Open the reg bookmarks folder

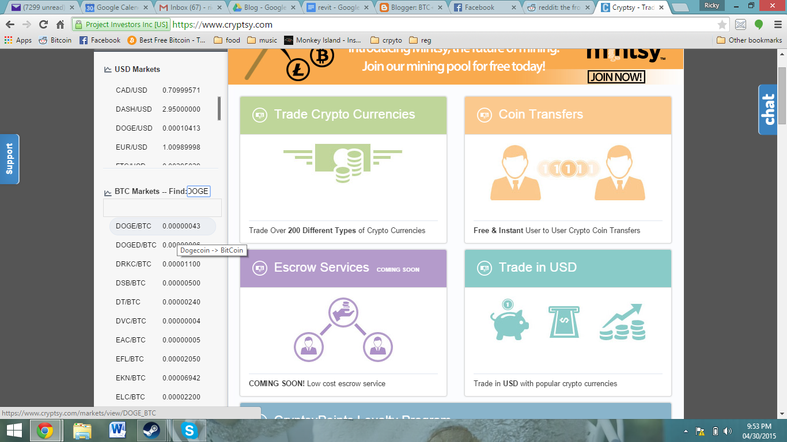tap(420, 40)
